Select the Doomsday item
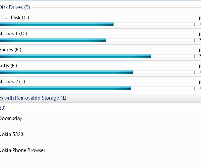Image resolution: width=201 pixels, height=168 pixels. click(11, 118)
